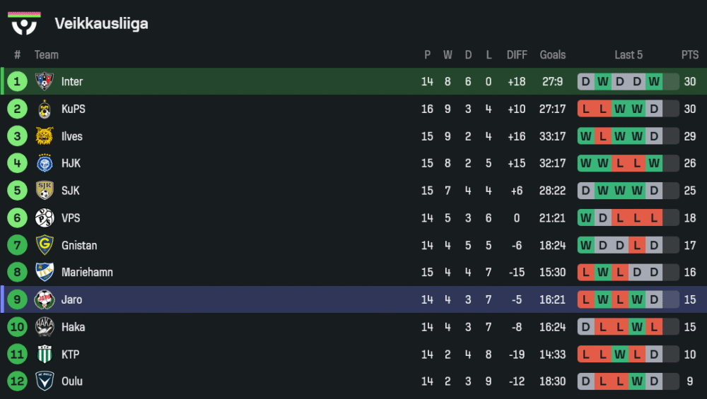707x399 pixels.
Task: Click the Veikkausliiga title text
Action: point(101,24)
